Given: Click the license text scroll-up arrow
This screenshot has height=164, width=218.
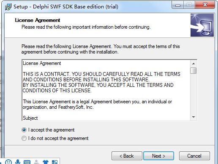Looking at the screenshot, I should pyautogui.click(x=193, y=64).
